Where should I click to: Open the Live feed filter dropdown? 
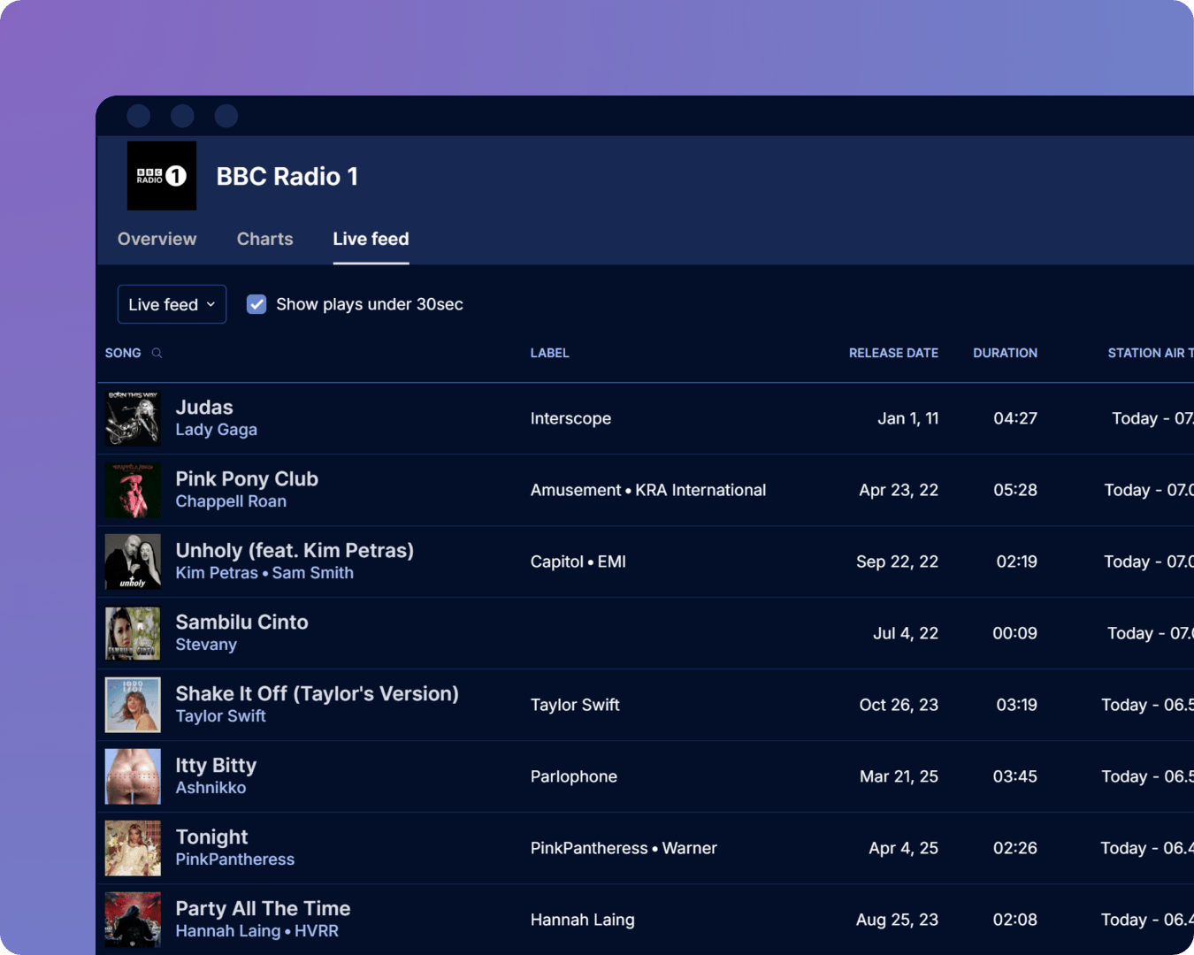(x=172, y=303)
